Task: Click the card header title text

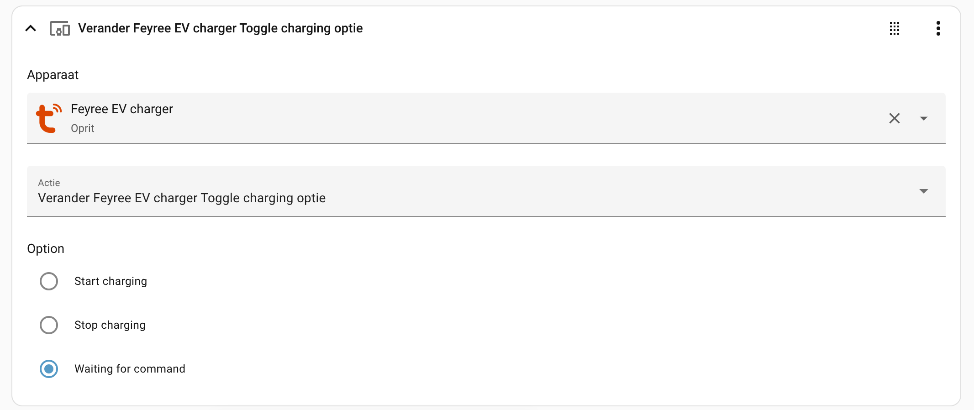Action: pos(220,28)
